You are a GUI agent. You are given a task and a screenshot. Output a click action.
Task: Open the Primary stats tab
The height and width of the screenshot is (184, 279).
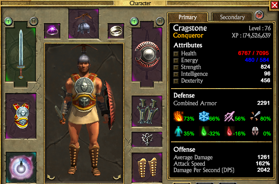coord(188,17)
